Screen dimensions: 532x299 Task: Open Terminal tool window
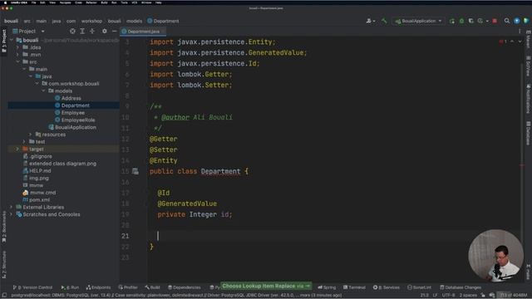click(x=354, y=287)
